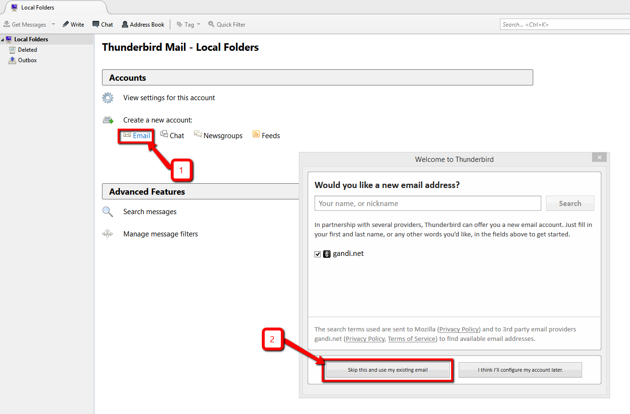The image size is (630, 414).
Task: Toggle the Quick Filter button
Action: click(x=227, y=24)
